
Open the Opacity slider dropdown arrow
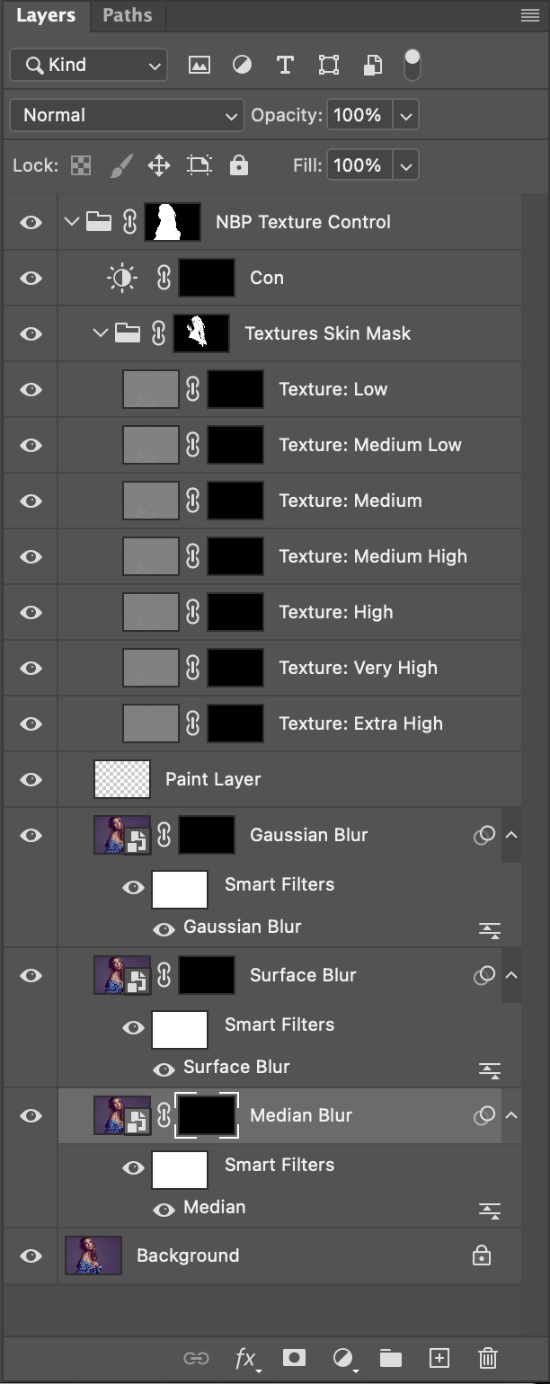406,115
